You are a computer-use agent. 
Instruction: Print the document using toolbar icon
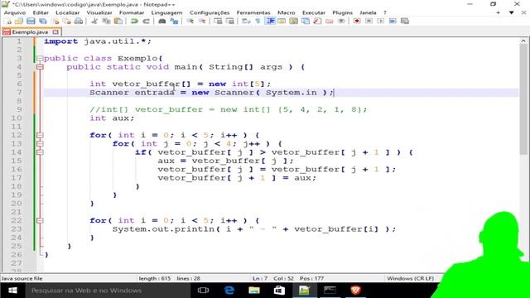79,22
